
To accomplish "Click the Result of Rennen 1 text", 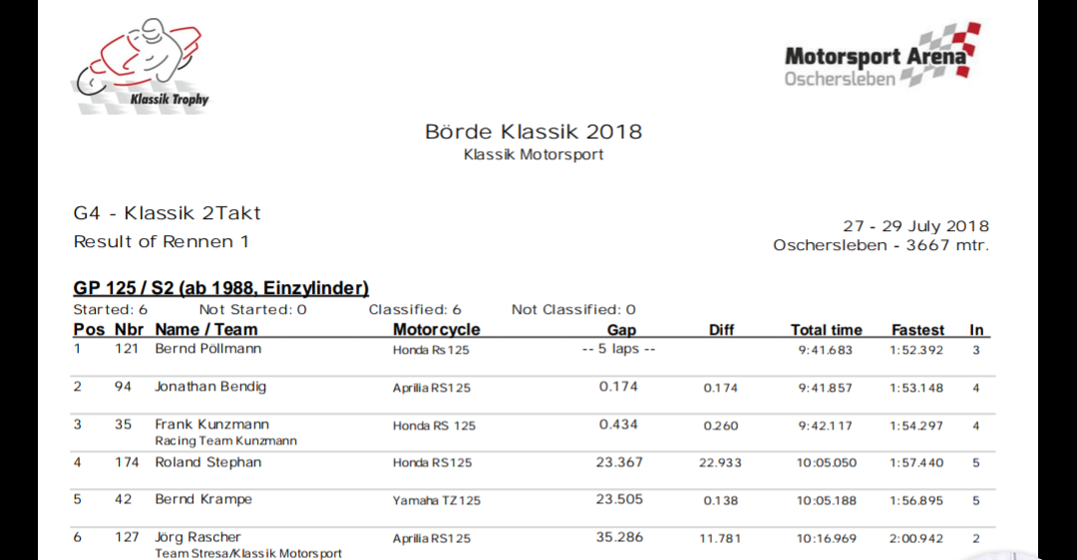I will point(162,242).
